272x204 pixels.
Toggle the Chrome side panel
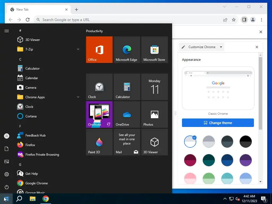(x=244, y=20)
